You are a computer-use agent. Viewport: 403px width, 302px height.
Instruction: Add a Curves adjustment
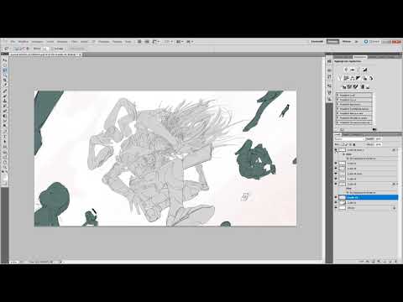point(359,70)
